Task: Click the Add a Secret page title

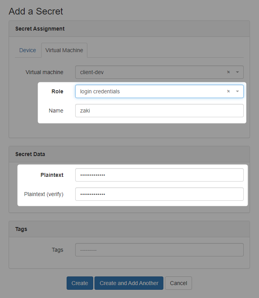Action: [36, 11]
